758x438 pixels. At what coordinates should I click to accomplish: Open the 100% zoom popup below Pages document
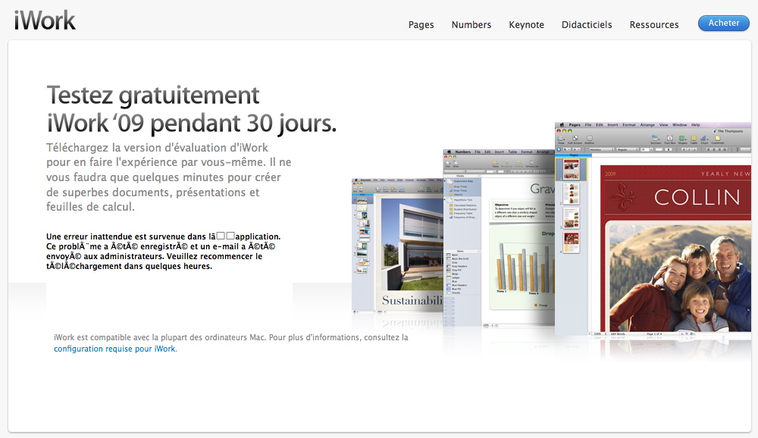coord(598,333)
